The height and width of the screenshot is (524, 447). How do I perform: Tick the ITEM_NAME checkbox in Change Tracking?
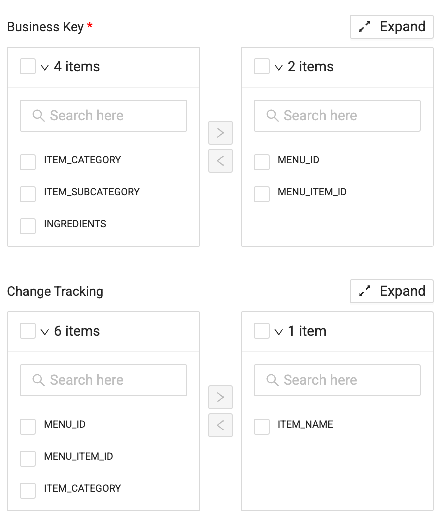point(262,427)
